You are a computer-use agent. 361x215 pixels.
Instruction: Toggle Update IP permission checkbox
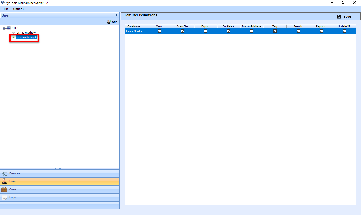coord(344,31)
